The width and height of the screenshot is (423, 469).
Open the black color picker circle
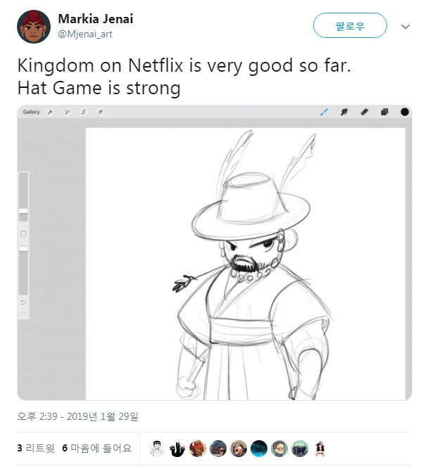tap(405, 112)
